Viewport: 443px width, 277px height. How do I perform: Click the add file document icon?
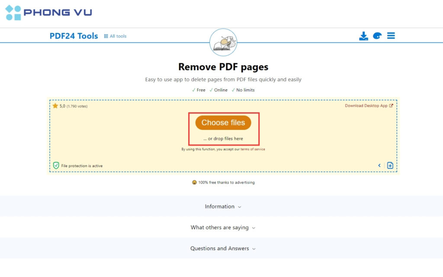point(390,165)
